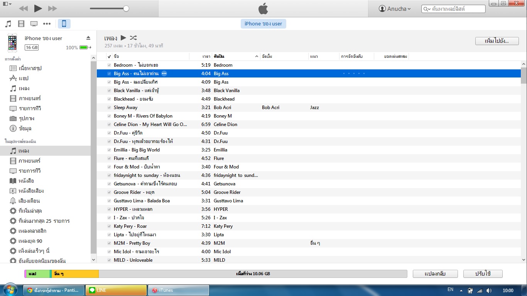Click the volume slider knob

point(126,8)
